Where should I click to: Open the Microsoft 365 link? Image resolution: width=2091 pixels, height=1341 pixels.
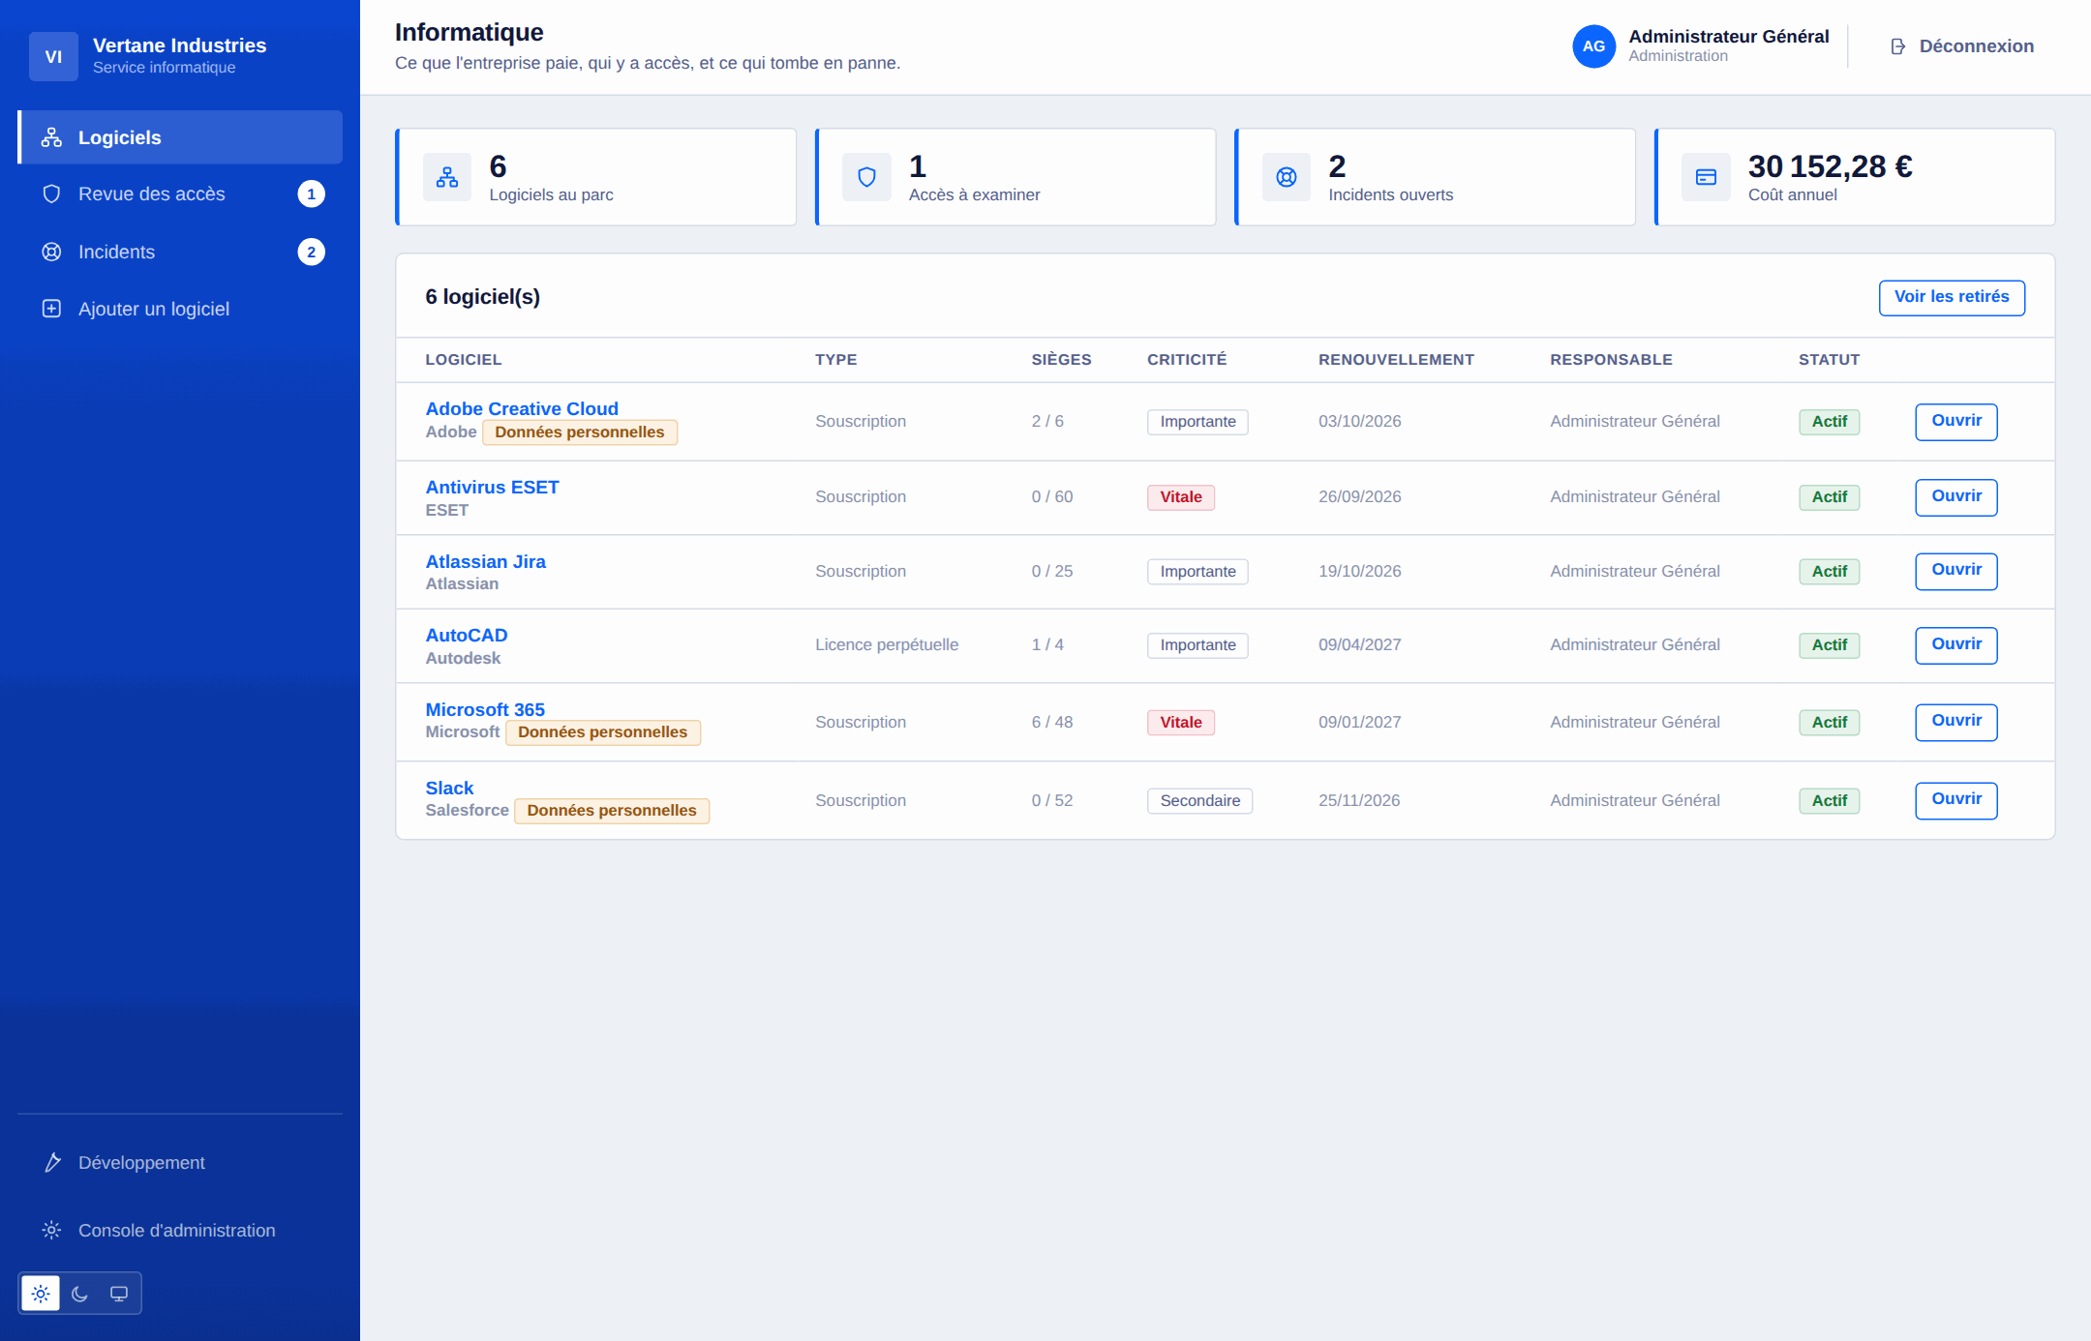[x=485, y=709]
